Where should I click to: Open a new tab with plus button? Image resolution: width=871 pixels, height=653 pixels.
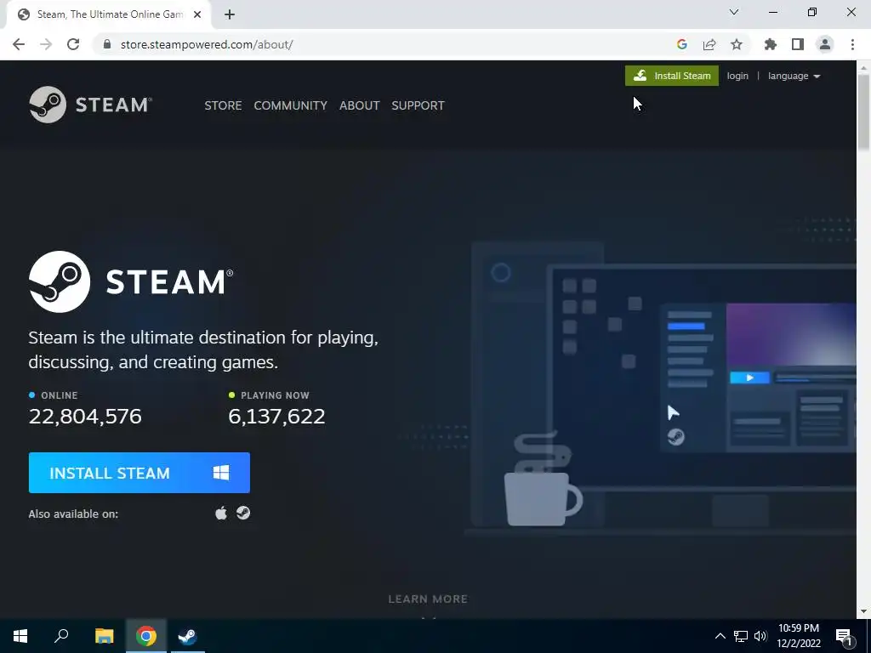click(230, 14)
